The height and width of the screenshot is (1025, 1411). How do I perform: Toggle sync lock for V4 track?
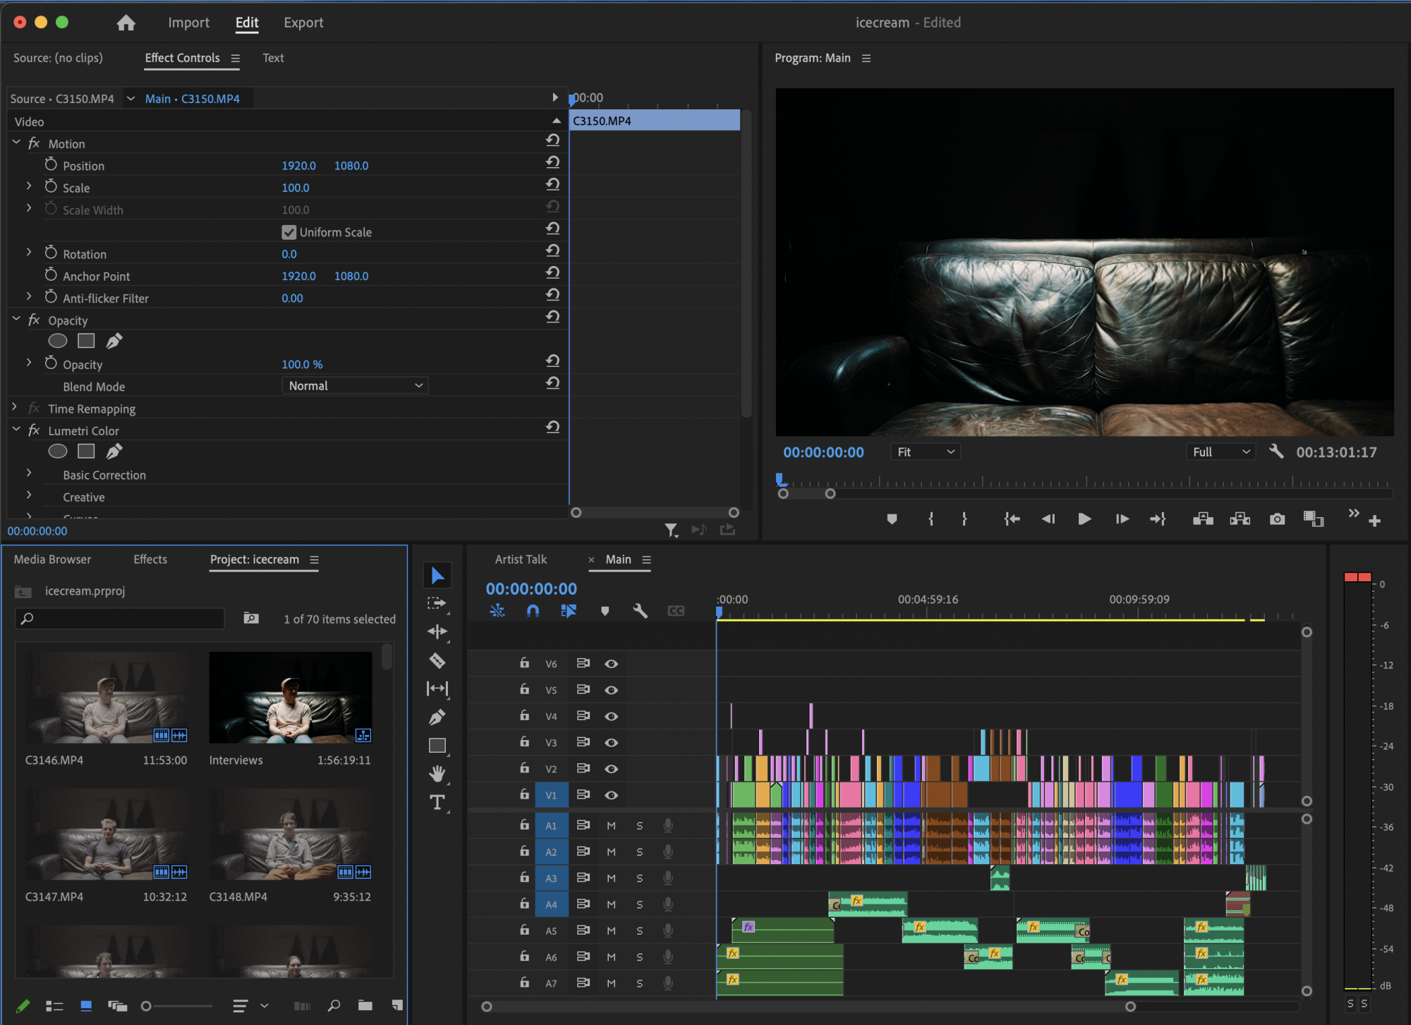click(583, 716)
